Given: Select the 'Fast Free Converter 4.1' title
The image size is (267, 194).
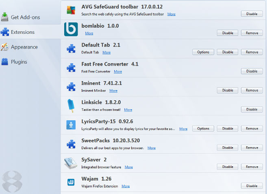Looking at the screenshot, I should pyautogui.click(x=110, y=64).
